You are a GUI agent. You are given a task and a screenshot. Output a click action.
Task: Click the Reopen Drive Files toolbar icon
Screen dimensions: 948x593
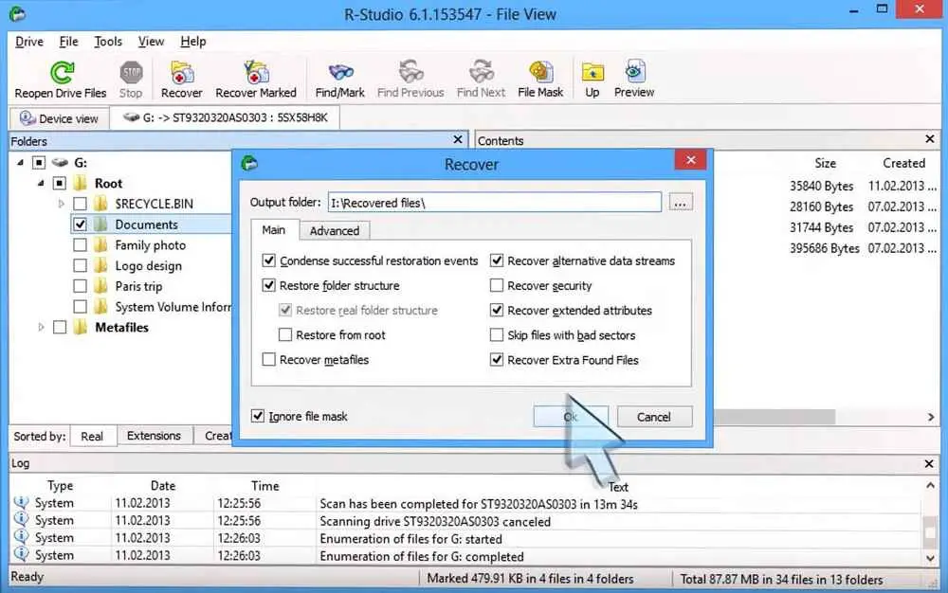62,72
